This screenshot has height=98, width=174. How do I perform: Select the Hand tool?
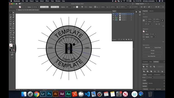[x=11, y=42]
